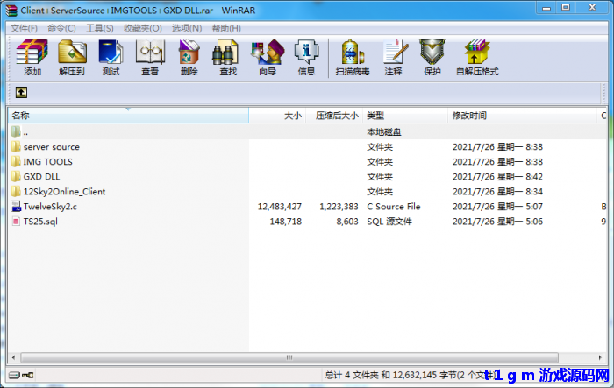The image size is (614, 388).
Task: Sort by 名称 column header
Action: click(128, 116)
